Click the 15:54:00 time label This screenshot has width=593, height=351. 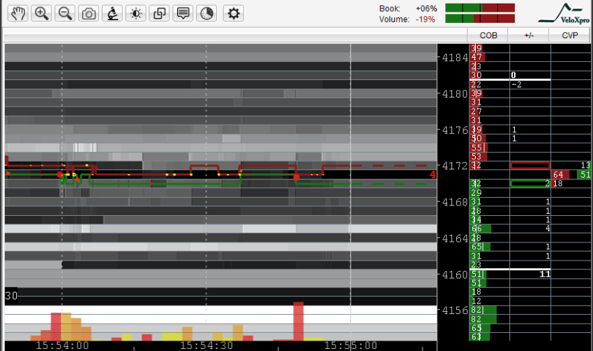pos(62,345)
